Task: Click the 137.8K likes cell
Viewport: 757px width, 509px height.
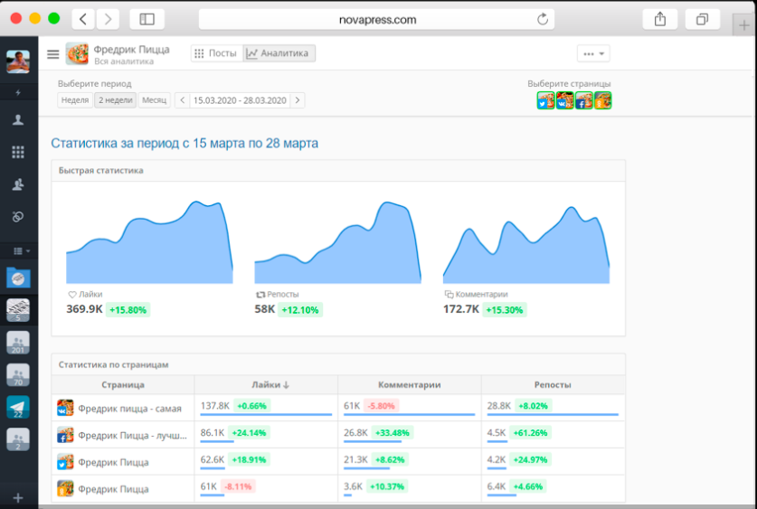Action: pos(266,408)
